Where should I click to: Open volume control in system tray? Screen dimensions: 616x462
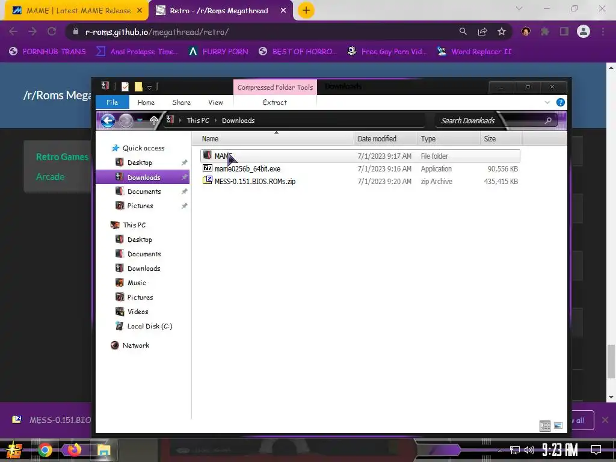click(529, 450)
